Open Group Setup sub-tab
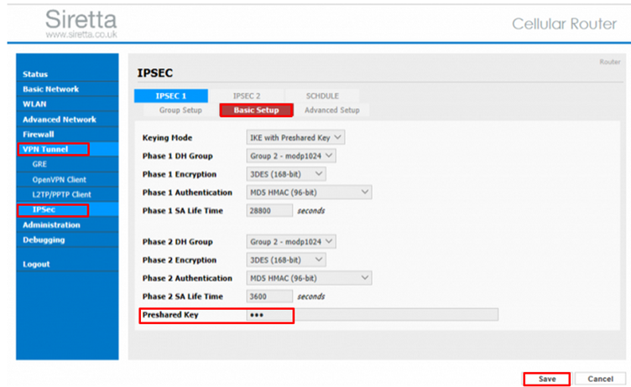631x387 pixels. click(x=180, y=110)
